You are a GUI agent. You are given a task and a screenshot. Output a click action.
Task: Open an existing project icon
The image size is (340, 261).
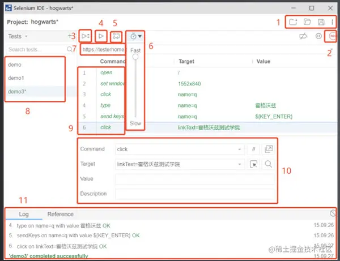(x=307, y=22)
